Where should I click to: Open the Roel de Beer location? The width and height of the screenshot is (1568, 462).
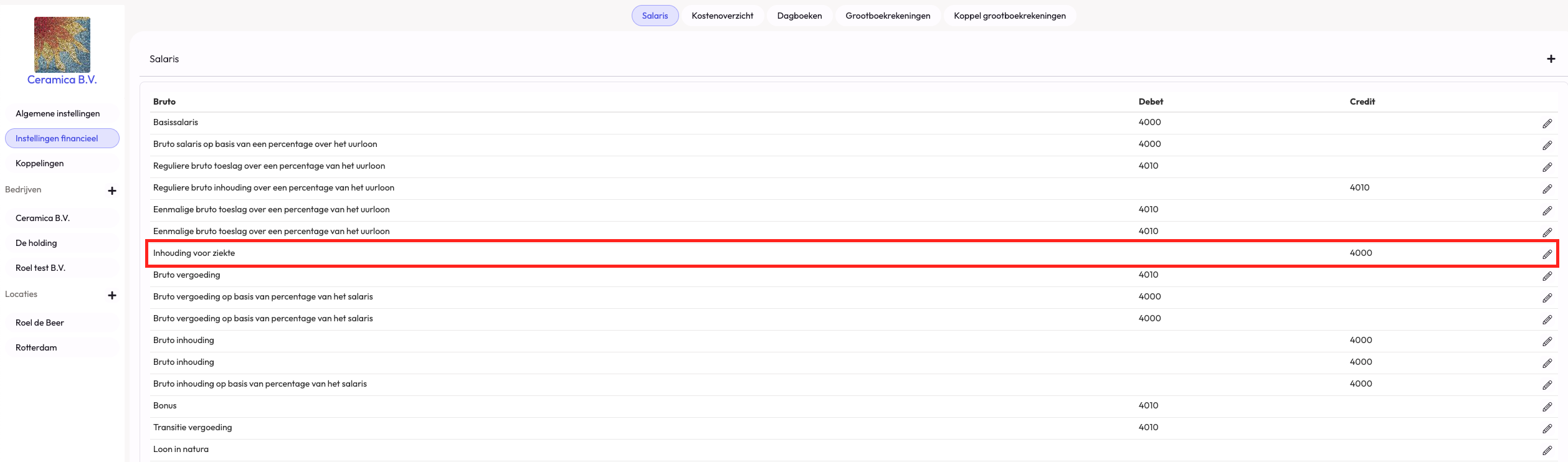(x=62, y=323)
